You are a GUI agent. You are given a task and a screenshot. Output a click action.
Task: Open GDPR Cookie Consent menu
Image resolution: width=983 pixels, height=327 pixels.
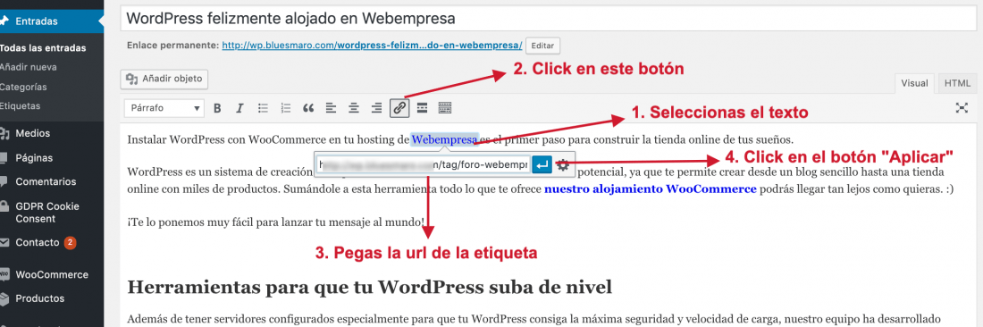[x=52, y=213]
